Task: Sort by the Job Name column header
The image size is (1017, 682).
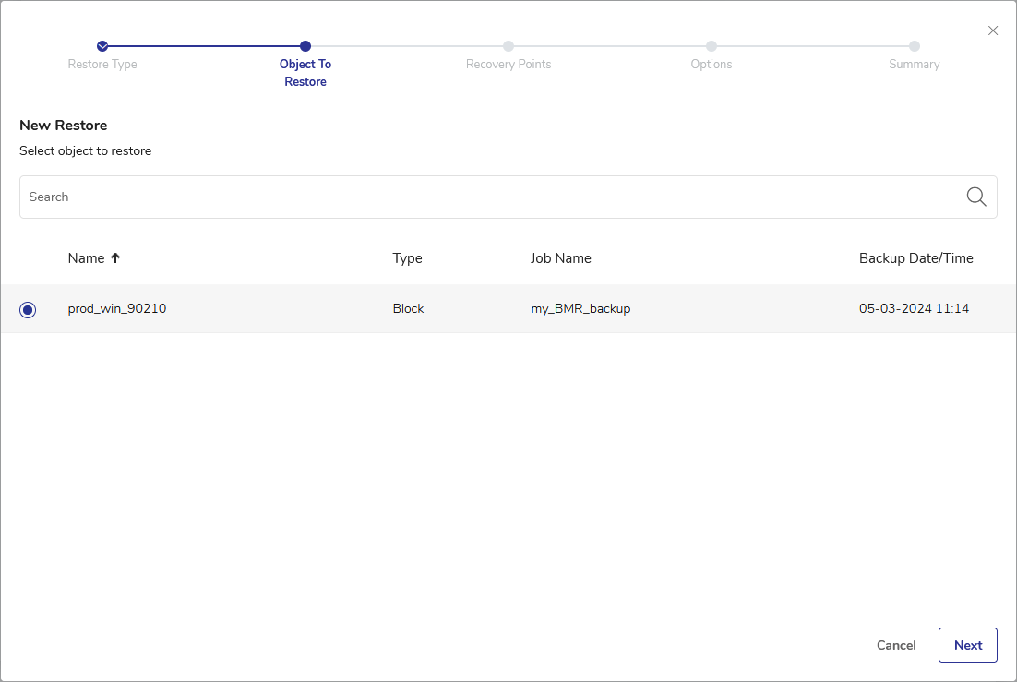Action: [x=560, y=258]
